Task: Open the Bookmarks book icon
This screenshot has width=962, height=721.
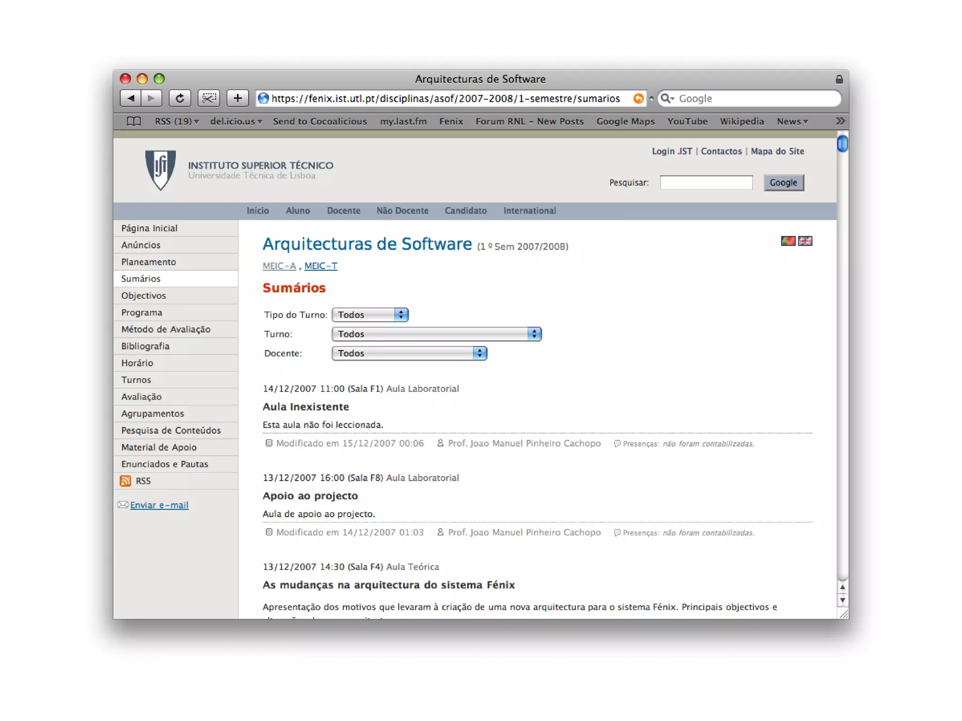Action: tap(134, 122)
